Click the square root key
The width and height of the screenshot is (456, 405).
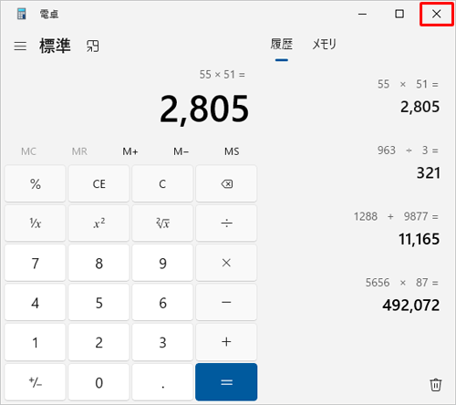pos(162,223)
